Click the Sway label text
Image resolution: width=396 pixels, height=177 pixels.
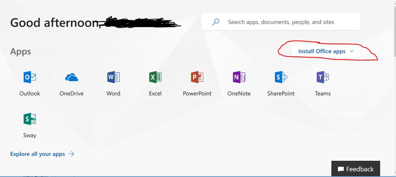coord(30,136)
